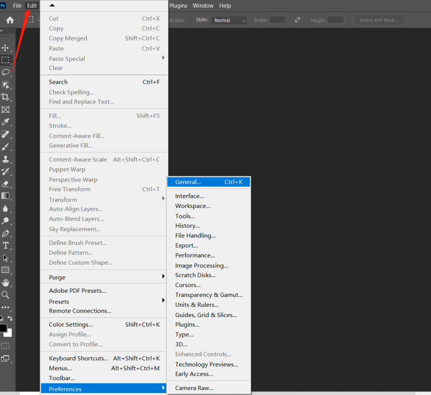Swap foreground and background colors

click(x=10, y=318)
